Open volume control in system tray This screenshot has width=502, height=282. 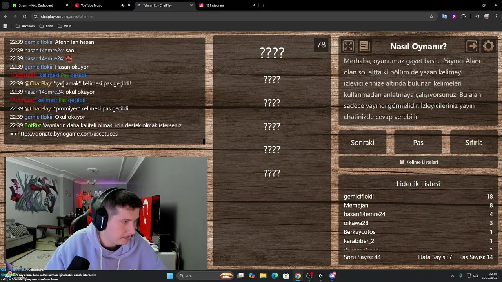[476, 276]
